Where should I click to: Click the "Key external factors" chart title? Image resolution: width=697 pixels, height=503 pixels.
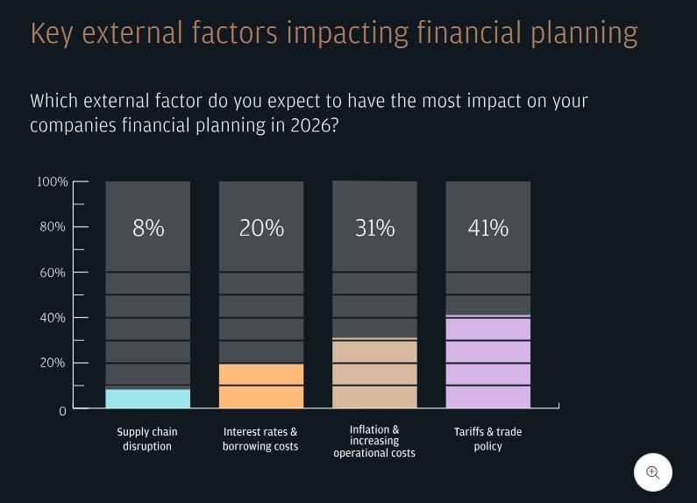(334, 33)
